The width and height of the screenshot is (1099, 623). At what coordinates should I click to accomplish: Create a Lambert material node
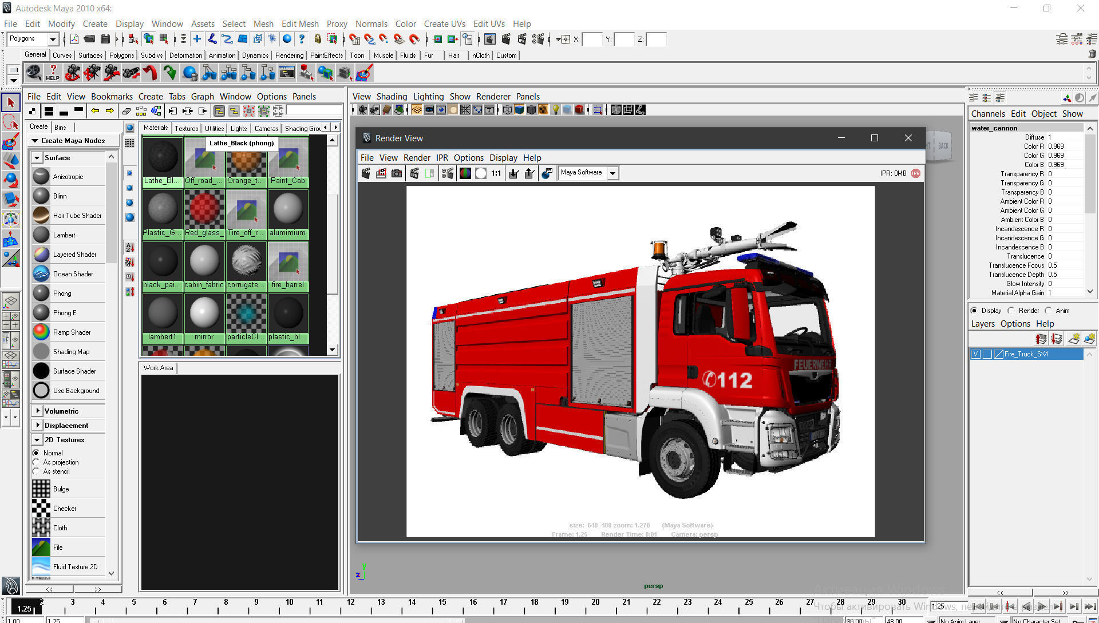69,235
